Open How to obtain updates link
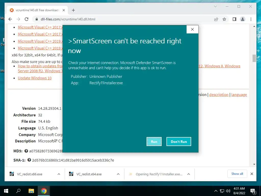Screen dimensions: 261x196 (x=40, y=66)
